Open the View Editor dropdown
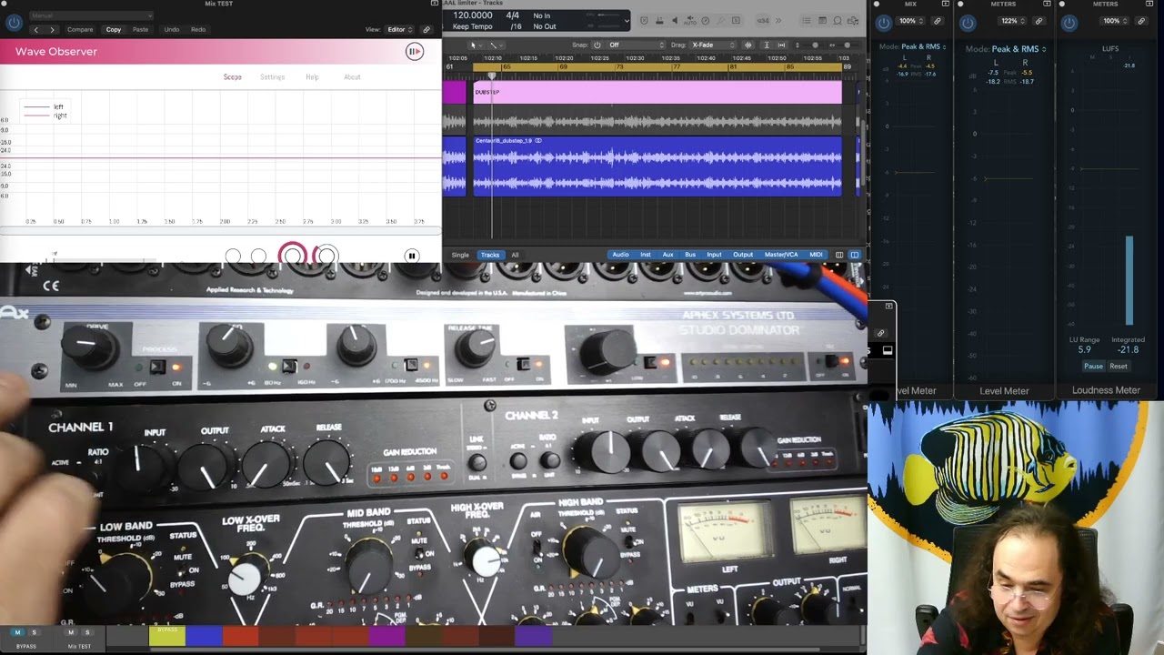 click(398, 29)
